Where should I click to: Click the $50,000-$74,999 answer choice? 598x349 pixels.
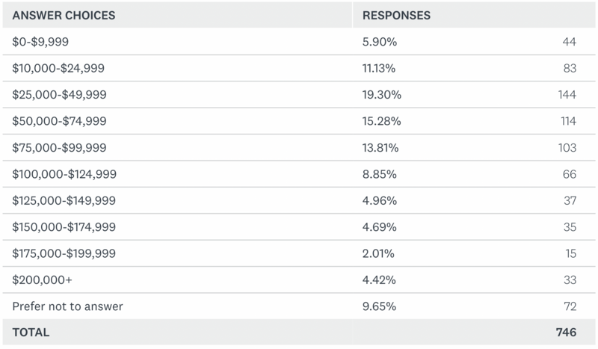pyautogui.click(x=59, y=121)
